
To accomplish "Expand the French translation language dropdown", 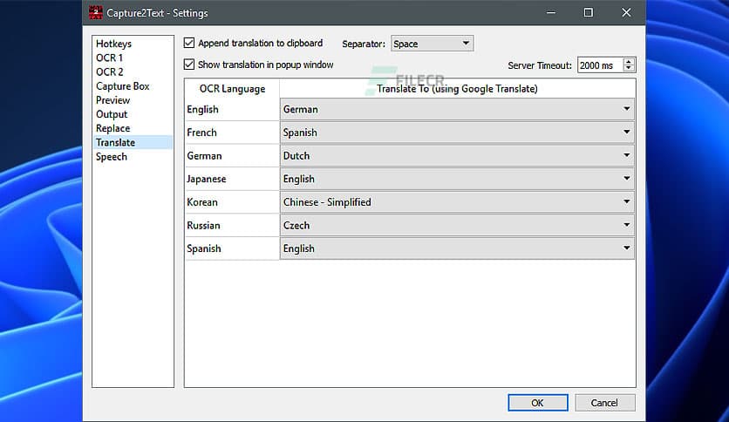I will tap(456, 133).
